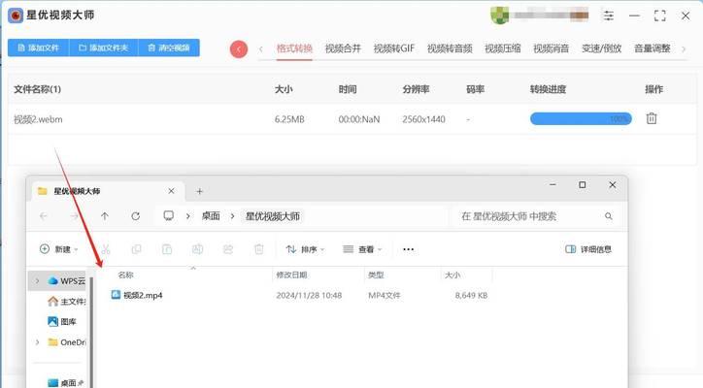Screen dimensions: 703x388
Task: Click the 添加文件夹 button
Action: click(104, 48)
